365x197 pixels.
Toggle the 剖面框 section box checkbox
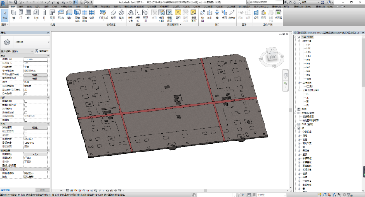pyautogui.click(x=26, y=120)
